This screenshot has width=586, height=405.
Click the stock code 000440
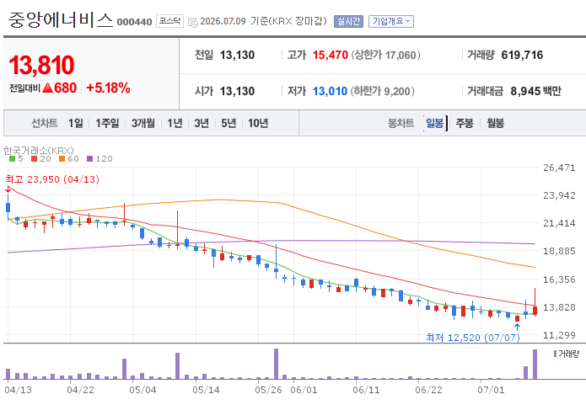point(135,22)
